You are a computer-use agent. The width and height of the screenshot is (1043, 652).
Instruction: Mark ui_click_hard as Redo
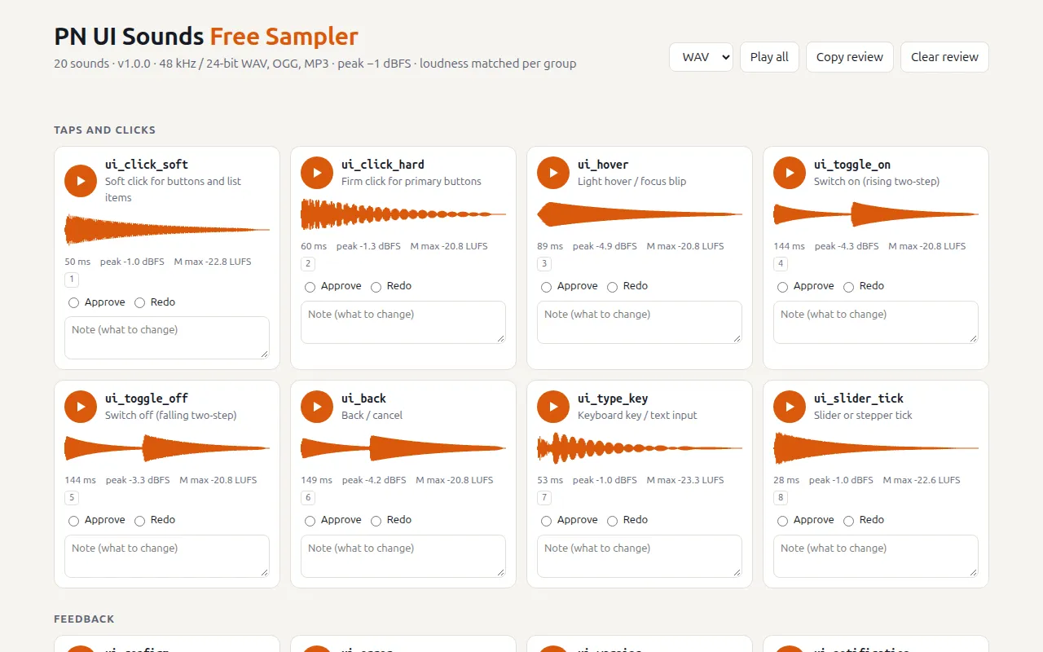(376, 287)
